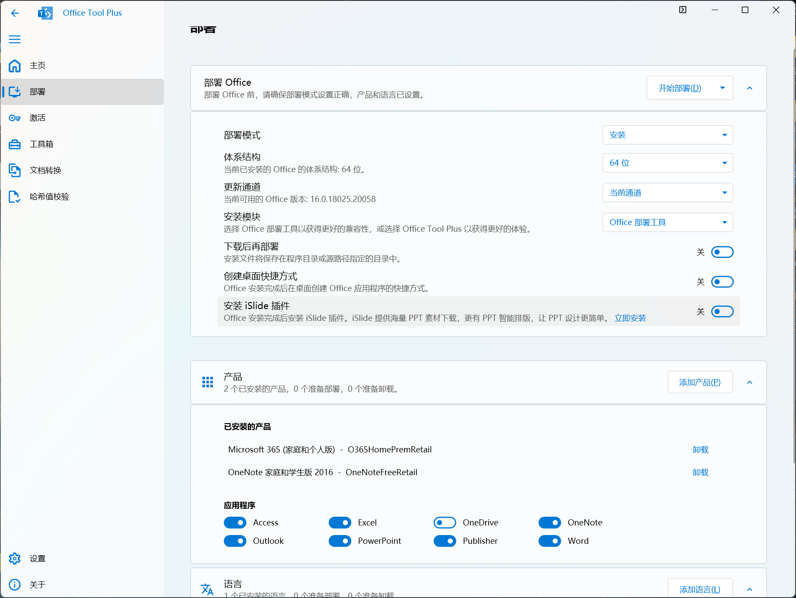796x598 pixels.
Task: Disable the Excel application toggle
Action: pyautogui.click(x=340, y=523)
